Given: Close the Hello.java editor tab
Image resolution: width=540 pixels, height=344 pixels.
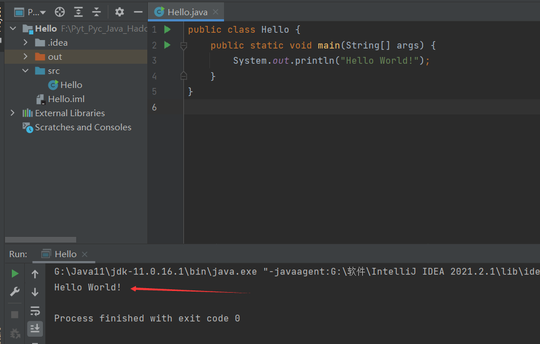Looking at the screenshot, I should click(x=216, y=12).
